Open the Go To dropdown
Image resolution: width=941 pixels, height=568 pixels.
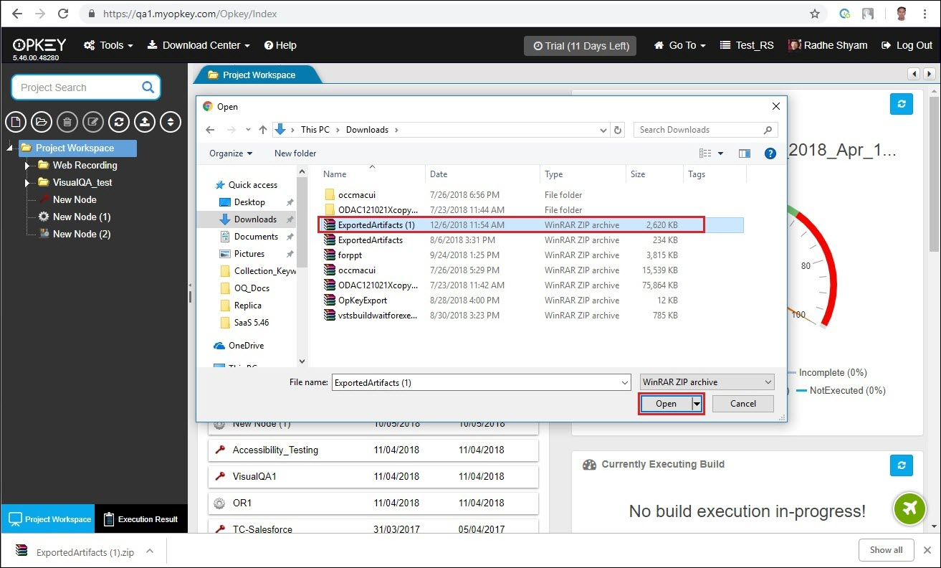680,45
